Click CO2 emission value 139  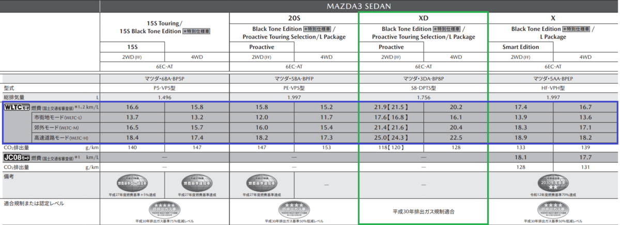click(x=585, y=147)
